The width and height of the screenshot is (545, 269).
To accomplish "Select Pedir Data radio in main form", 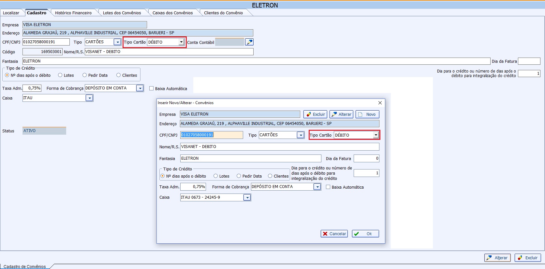I will tap(85, 75).
